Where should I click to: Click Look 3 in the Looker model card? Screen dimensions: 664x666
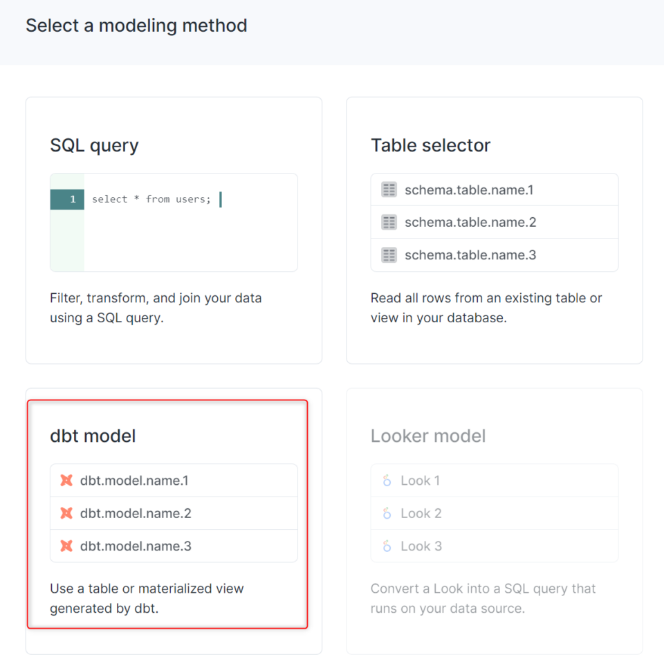419,546
